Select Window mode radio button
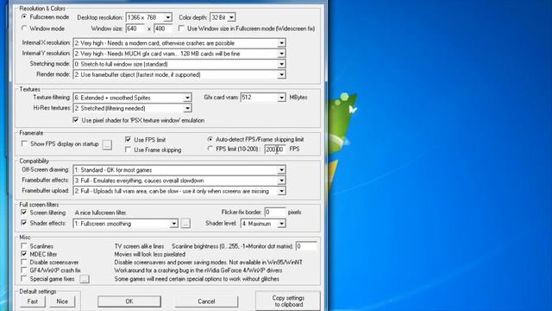 coord(24,29)
